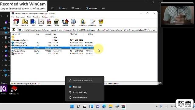The height and width of the screenshot is (110, 195).
Task: Open the Chat taskbar icon
Action: coord(97,107)
